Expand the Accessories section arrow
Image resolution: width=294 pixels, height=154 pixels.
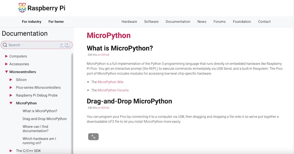point(6,64)
